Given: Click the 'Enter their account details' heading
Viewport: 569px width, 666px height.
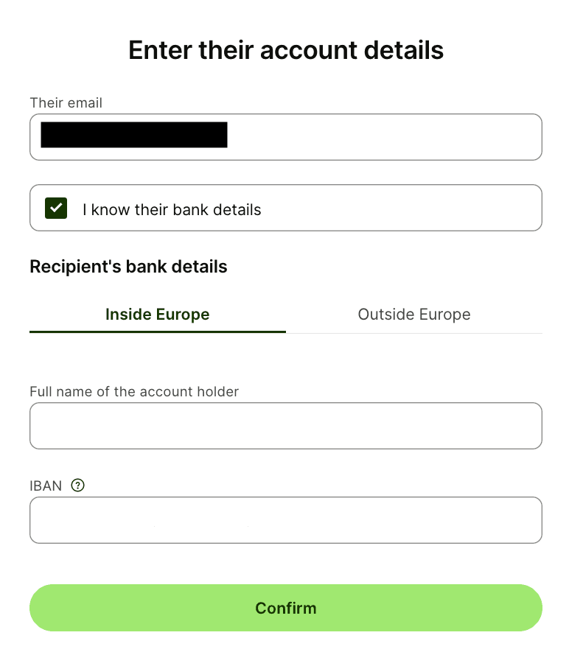Looking at the screenshot, I should click(285, 50).
